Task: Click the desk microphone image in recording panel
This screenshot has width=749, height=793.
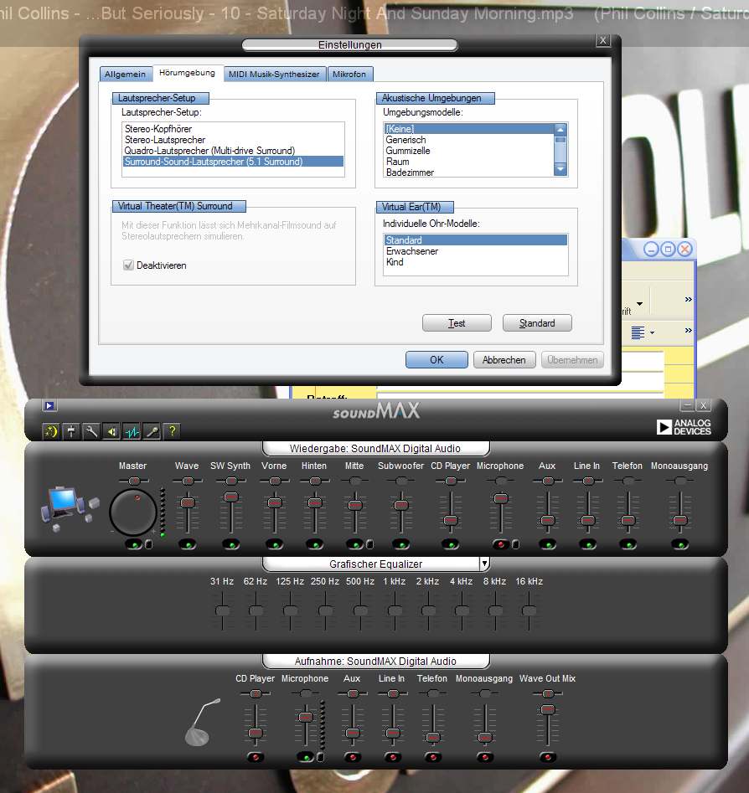Action: coord(203,722)
